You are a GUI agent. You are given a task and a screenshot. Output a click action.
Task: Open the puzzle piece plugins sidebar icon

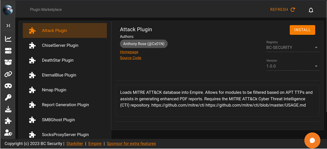[8, 121]
